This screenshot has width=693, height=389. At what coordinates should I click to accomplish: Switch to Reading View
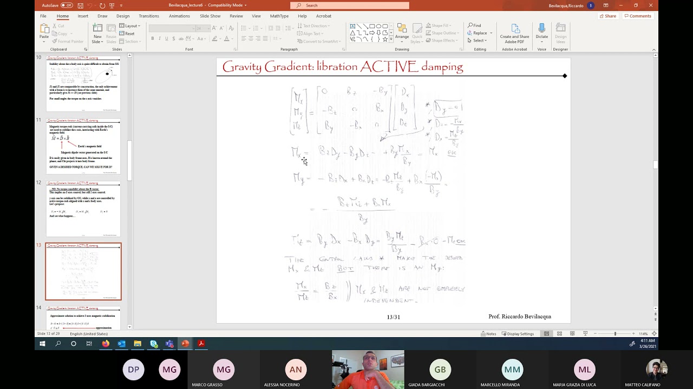572,333
